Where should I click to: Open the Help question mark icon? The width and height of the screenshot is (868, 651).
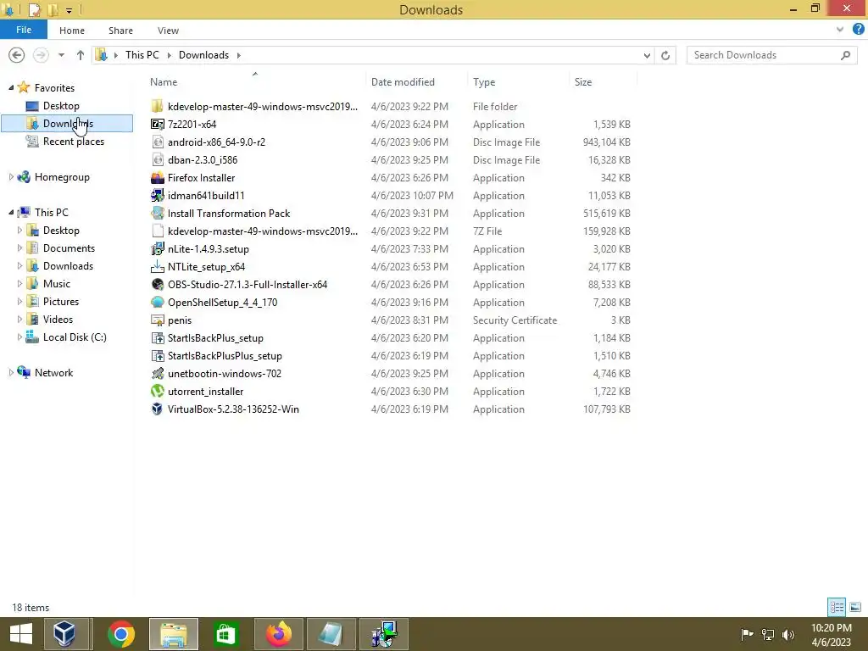tap(858, 30)
